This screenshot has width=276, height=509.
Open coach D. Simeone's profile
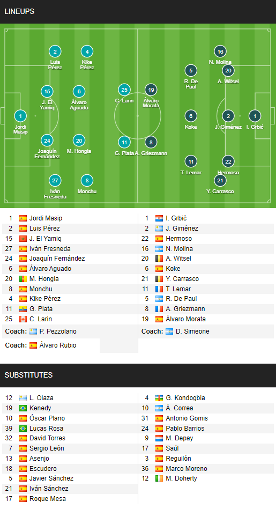point(192,331)
